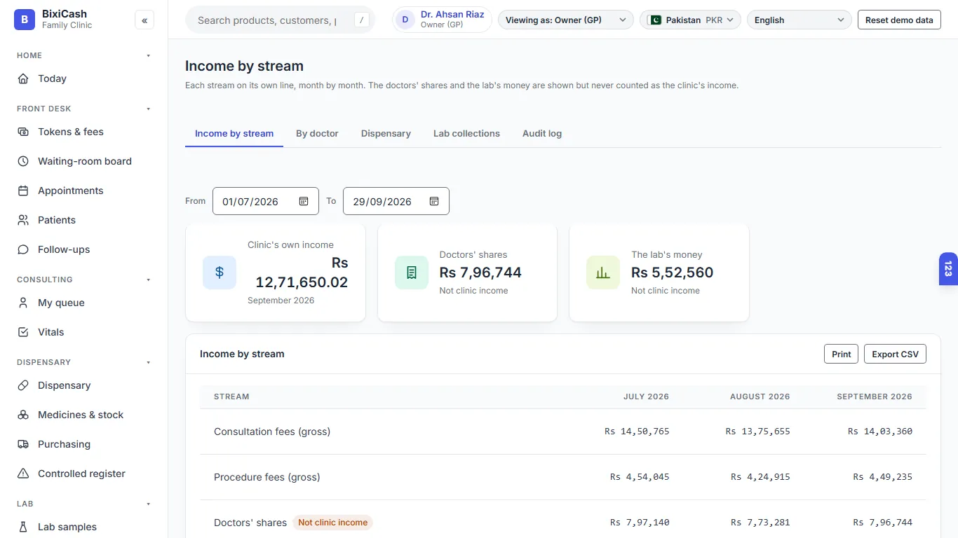Click the Follow-ups chat bubble icon
This screenshot has width=958, height=538.
(x=23, y=249)
